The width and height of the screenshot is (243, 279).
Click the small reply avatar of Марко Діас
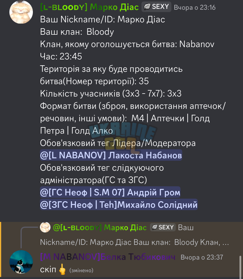pos(45,227)
